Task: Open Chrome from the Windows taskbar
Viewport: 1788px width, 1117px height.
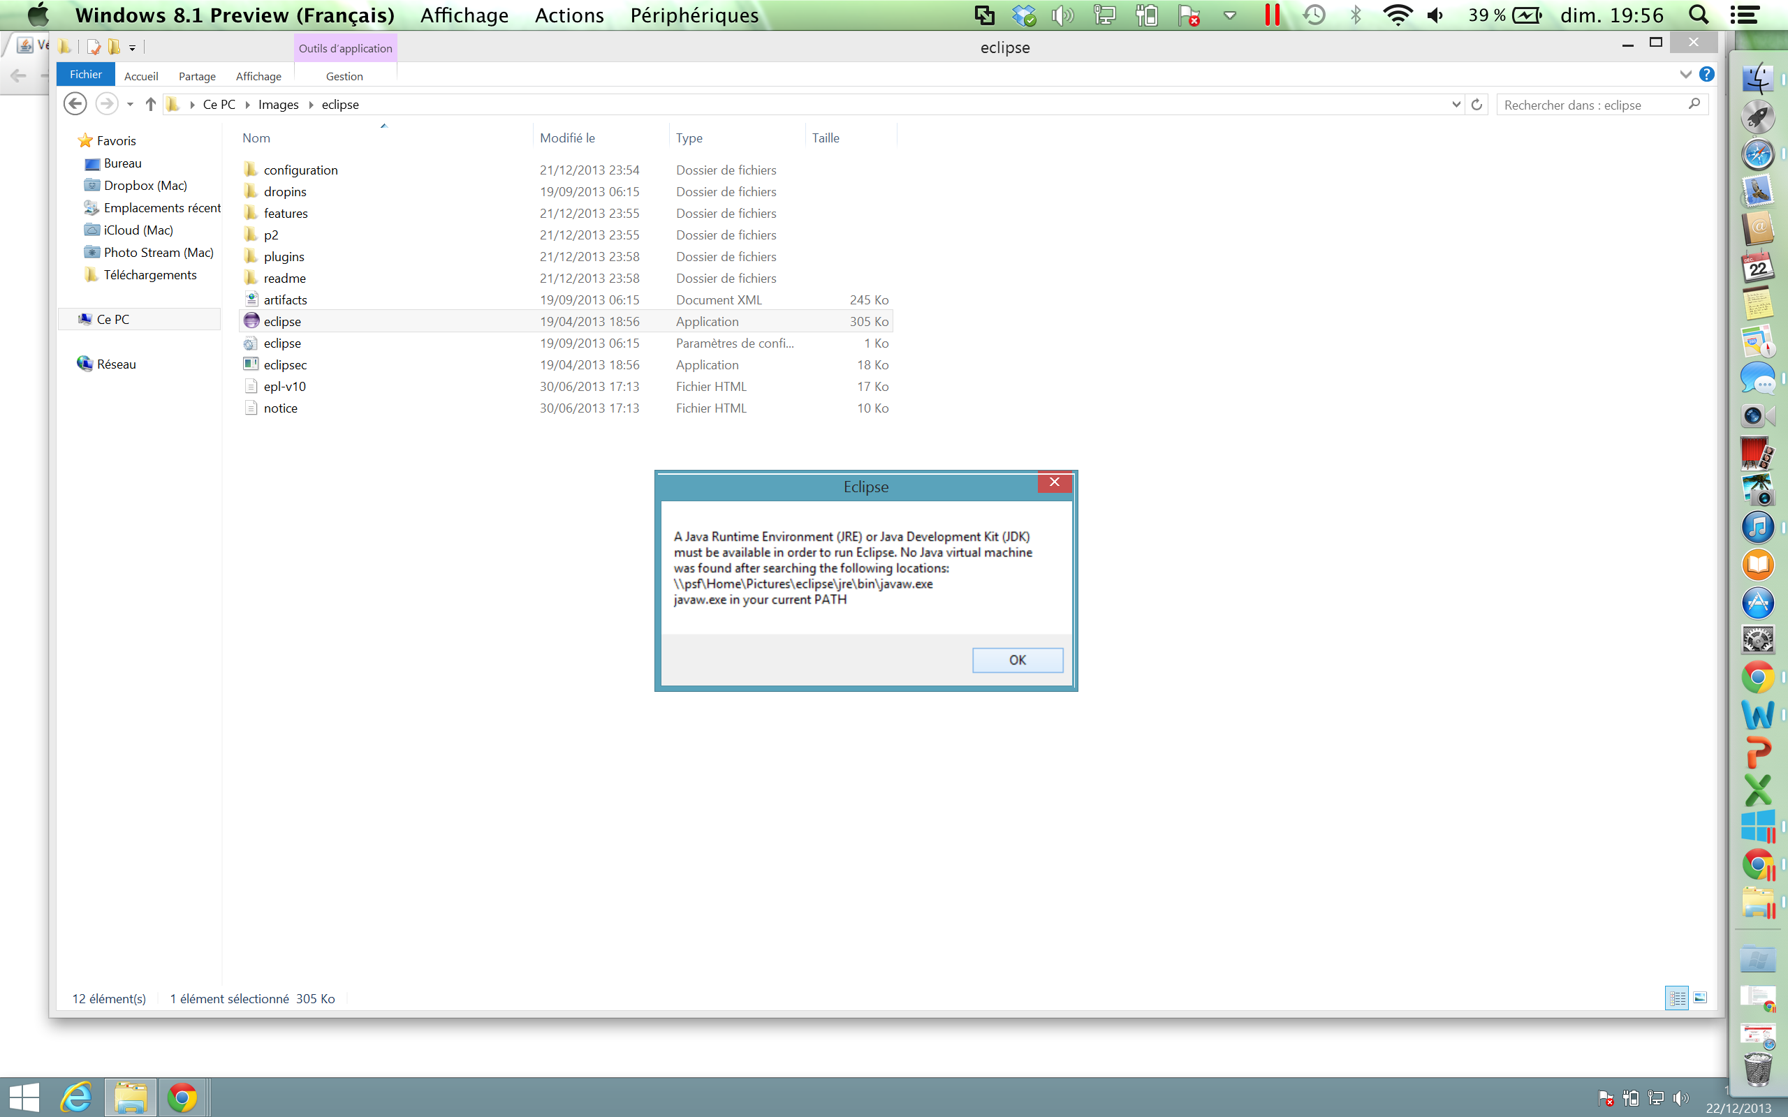Action: pyautogui.click(x=182, y=1097)
